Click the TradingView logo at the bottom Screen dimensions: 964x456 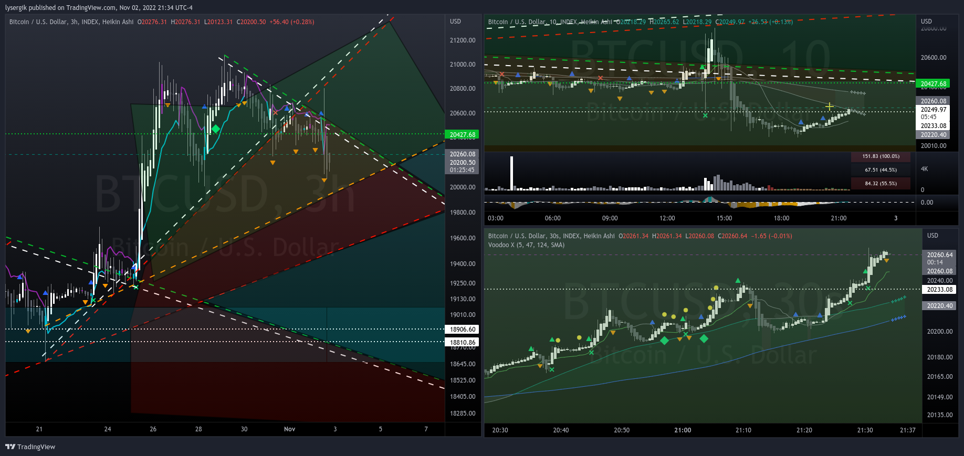click(x=30, y=447)
